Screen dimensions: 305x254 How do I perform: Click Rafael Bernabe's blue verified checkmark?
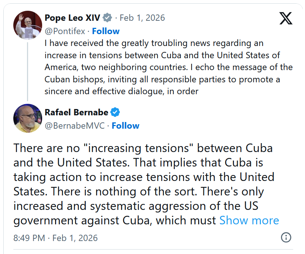click(x=115, y=112)
